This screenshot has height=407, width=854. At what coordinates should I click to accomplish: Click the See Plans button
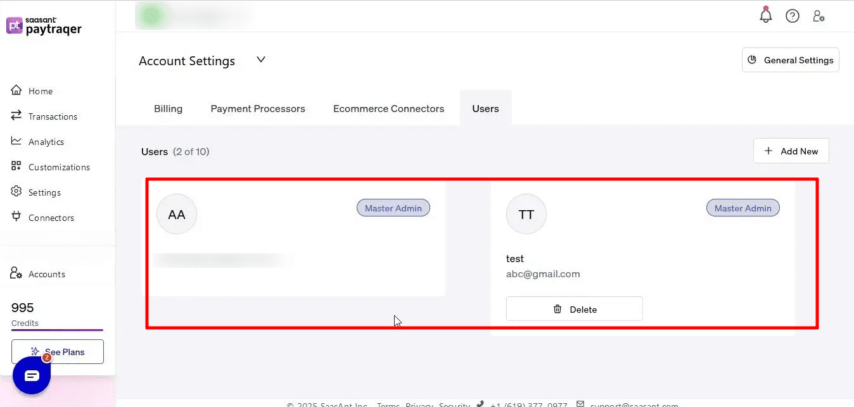point(57,351)
